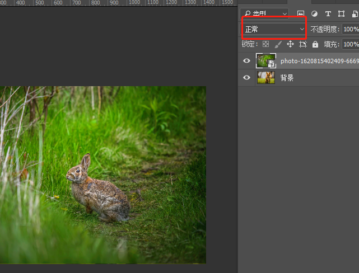359x273 pixels.
Task: Filter layers by shape layers icon
Action: 341,14
